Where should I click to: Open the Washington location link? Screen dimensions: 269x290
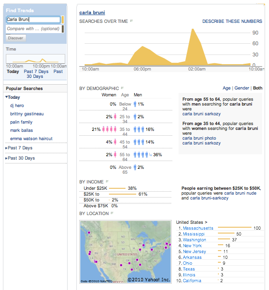tap(194, 240)
